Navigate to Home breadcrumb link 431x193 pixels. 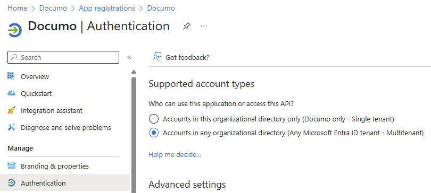click(18, 8)
